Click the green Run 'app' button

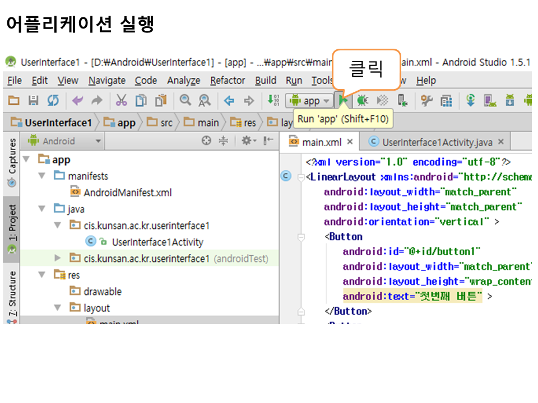(x=343, y=101)
